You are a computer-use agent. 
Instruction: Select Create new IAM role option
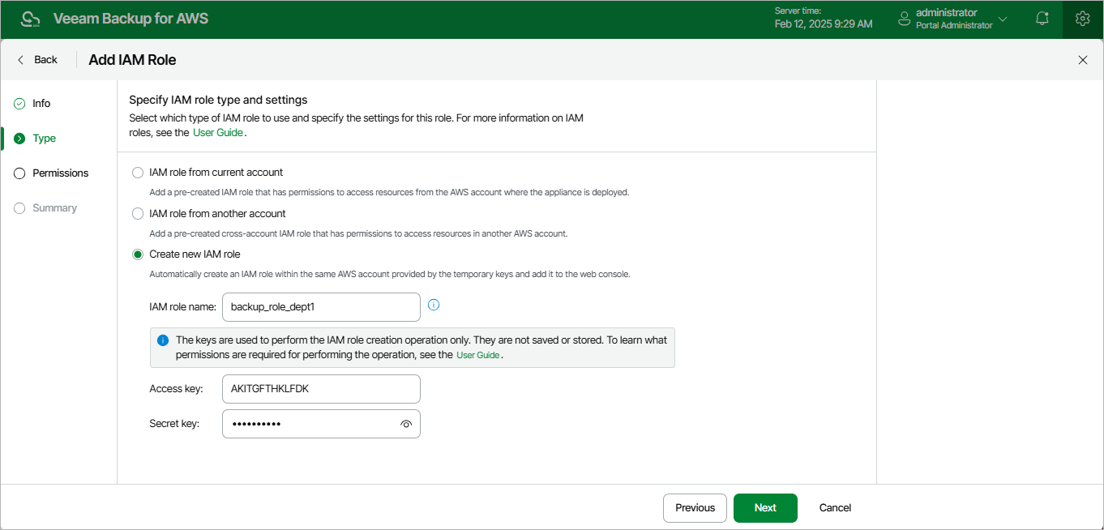coord(138,254)
